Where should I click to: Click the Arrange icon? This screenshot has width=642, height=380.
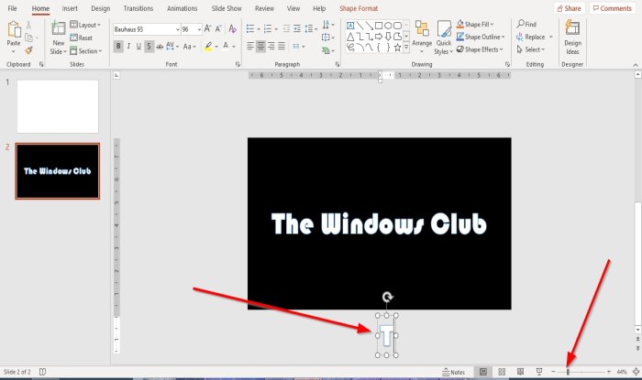(422, 28)
